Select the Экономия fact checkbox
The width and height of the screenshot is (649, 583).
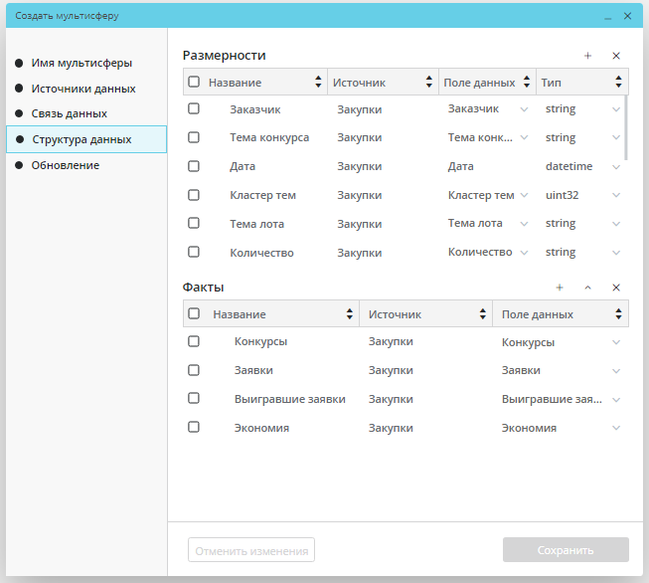pyautogui.click(x=194, y=428)
